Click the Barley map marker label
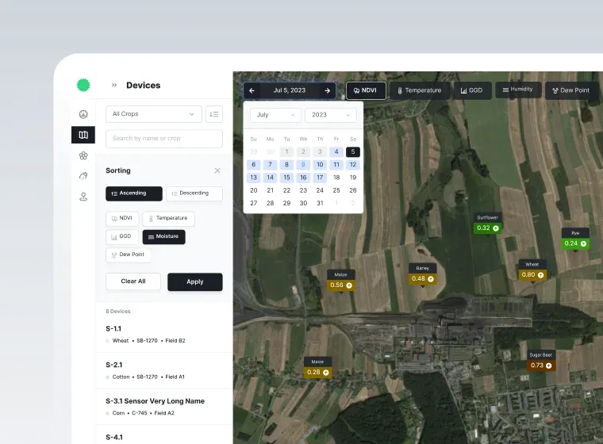Image resolution: width=603 pixels, height=444 pixels. pyautogui.click(x=422, y=268)
